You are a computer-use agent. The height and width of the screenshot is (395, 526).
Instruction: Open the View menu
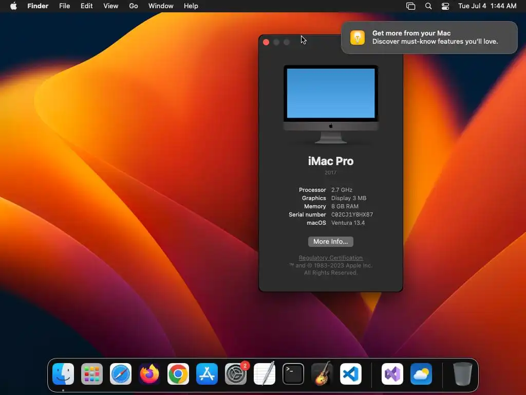[111, 6]
